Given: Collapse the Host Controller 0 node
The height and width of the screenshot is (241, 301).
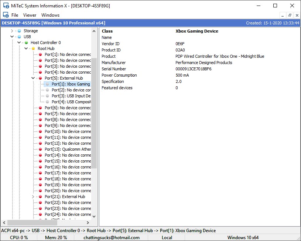Looking at the screenshot, I should point(19,43).
